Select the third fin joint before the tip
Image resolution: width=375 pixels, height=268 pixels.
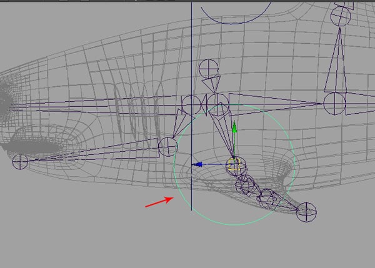(267, 198)
